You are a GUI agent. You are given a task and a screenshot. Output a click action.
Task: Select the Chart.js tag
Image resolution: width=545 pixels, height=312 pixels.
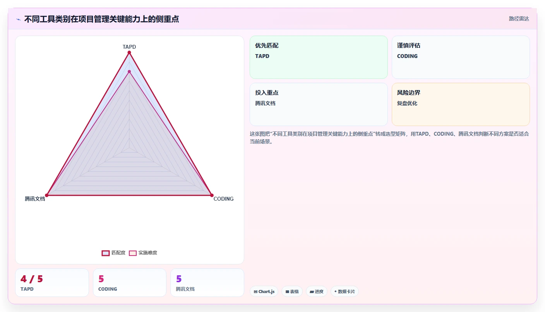pyautogui.click(x=264, y=292)
